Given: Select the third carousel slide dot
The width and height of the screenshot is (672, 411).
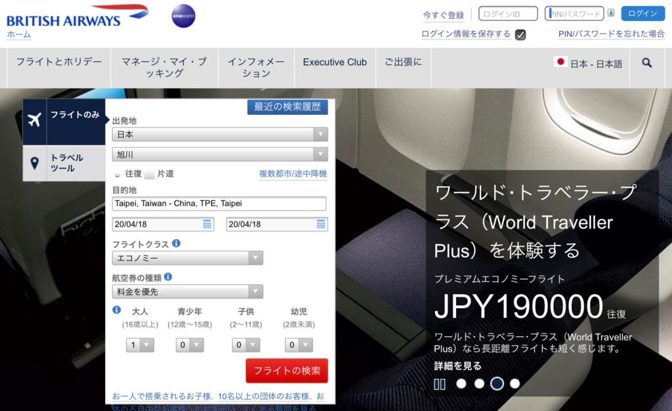Looking at the screenshot, I should [x=497, y=383].
